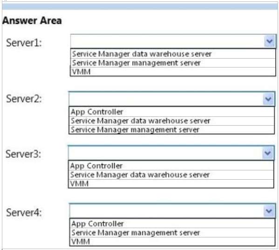
Task: Select Service Manager management server for Server1
Action: (x=173, y=63)
